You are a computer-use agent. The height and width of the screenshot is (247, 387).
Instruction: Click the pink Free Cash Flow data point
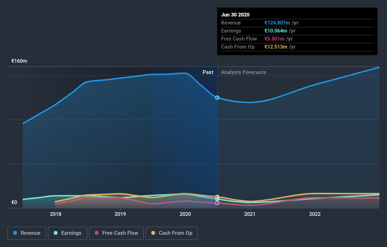coord(217,203)
